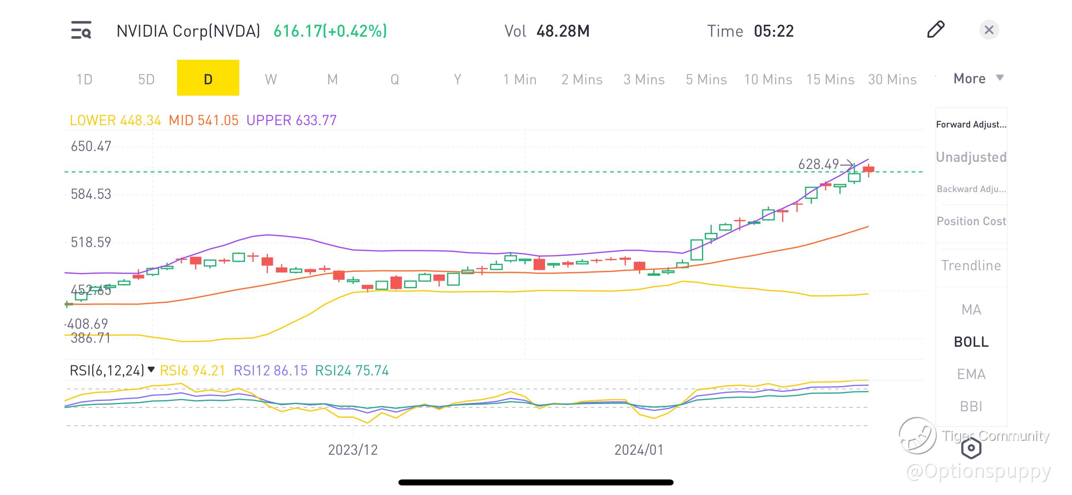Expand the RSI indicator dropdown arrow
1072x495 pixels.
point(151,369)
